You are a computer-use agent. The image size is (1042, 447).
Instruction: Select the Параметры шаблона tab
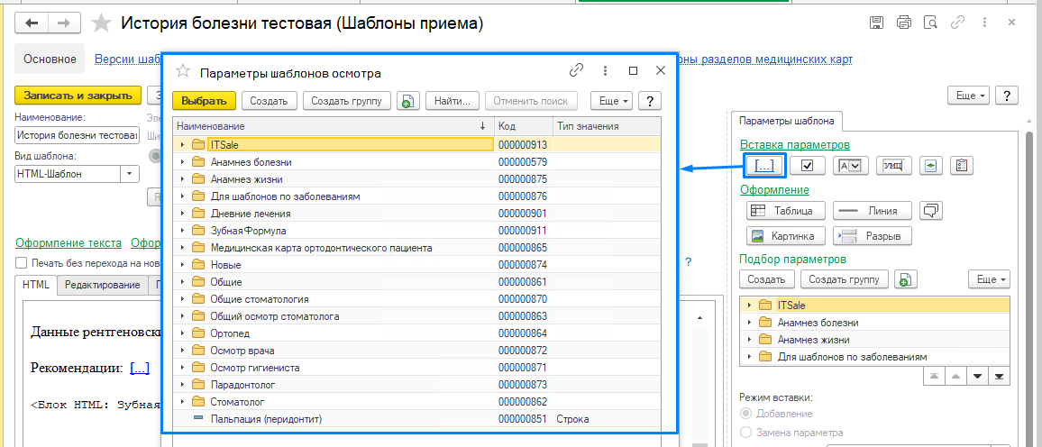click(x=787, y=122)
